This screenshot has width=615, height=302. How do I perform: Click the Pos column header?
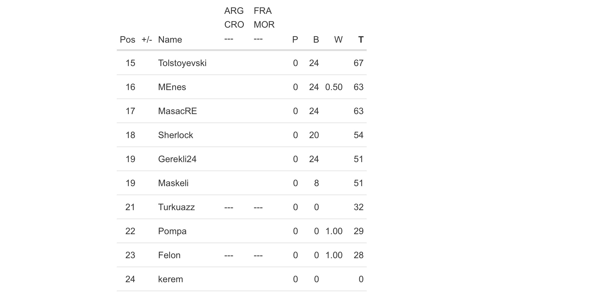(x=127, y=40)
